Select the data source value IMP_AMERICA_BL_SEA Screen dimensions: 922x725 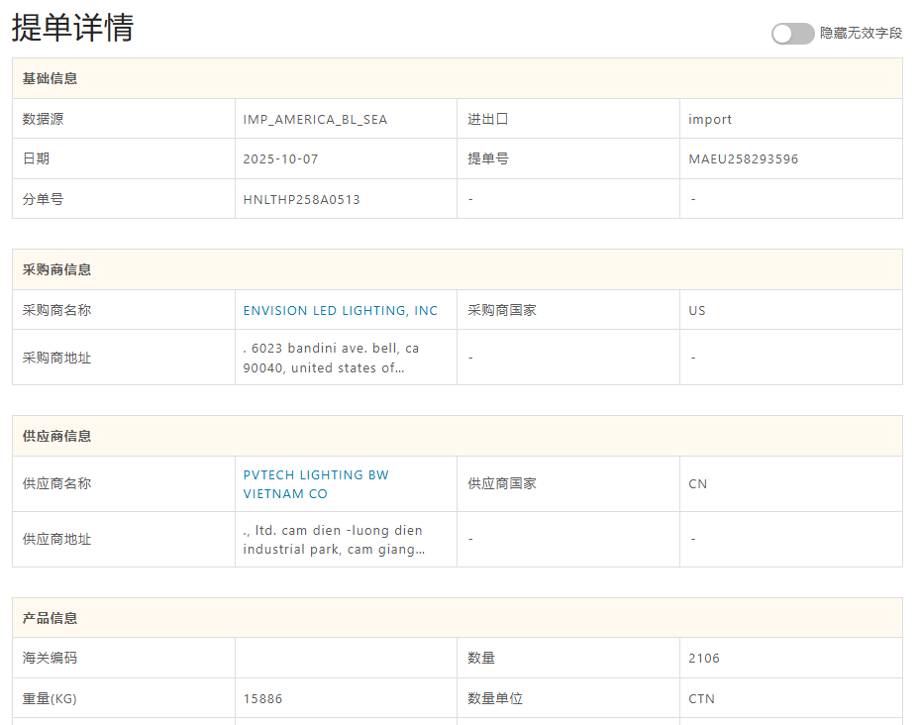tap(315, 120)
